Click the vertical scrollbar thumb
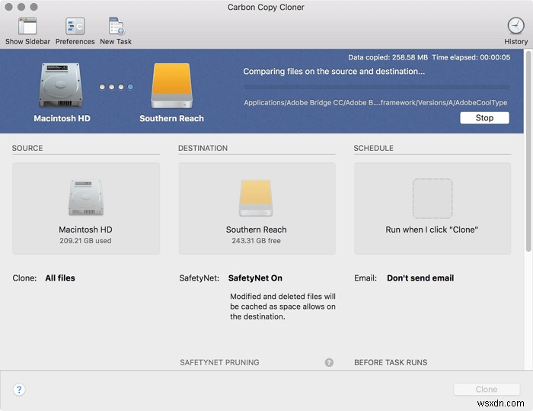The height and width of the screenshot is (411, 533). (528, 152)
